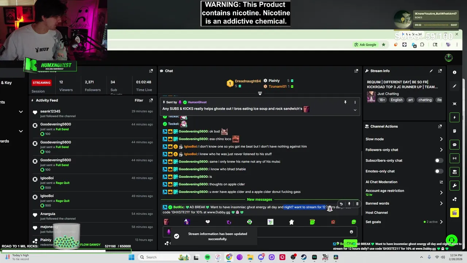This screenshot has height=263, width=467.
Task: Click the Windows Start button
Action: click(131, 257)
